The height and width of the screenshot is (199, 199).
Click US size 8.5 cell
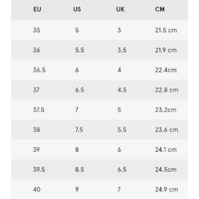coord(80,169)
